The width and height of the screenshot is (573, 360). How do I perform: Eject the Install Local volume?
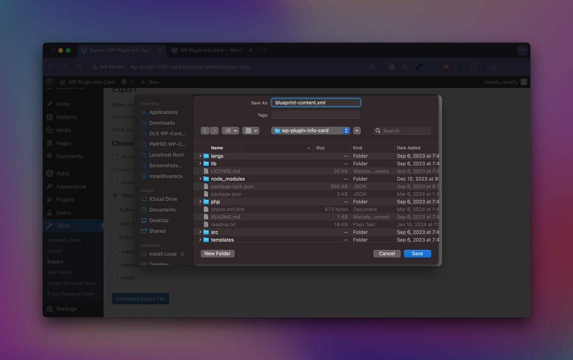tap(182, 254)
